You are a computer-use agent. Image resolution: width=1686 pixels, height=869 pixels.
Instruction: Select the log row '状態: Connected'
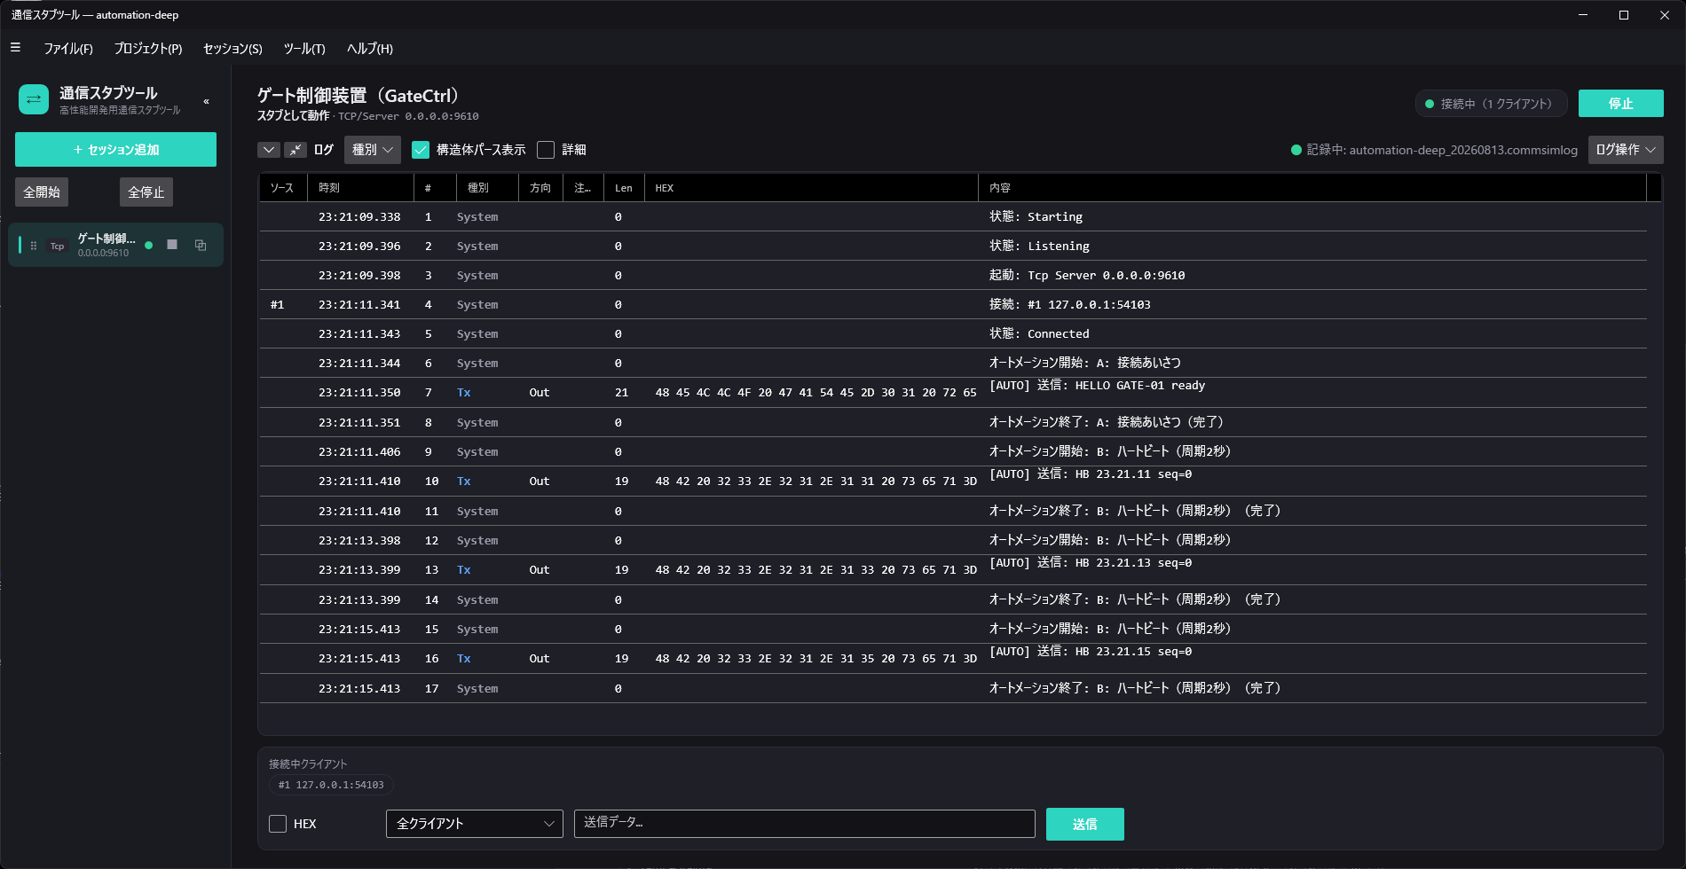tap(953, 333)
